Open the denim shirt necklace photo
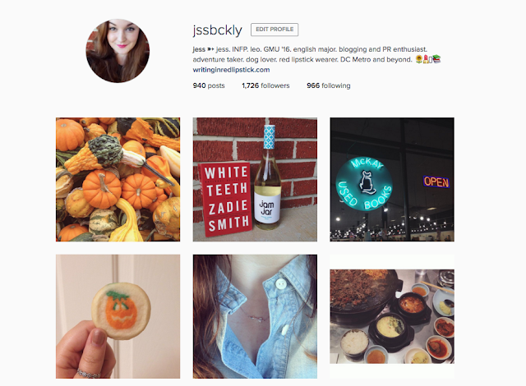This screenshot has height=386, width=526. [x=255, y=316]
